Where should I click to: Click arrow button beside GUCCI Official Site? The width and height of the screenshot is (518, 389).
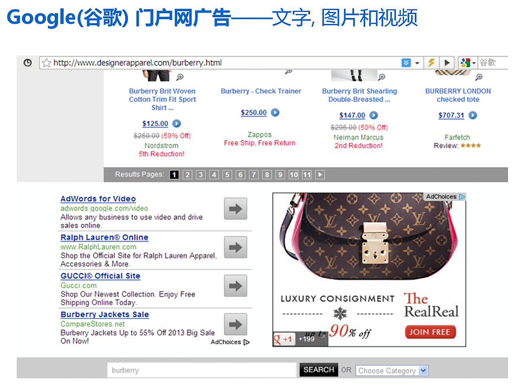(x=236, y=286)
